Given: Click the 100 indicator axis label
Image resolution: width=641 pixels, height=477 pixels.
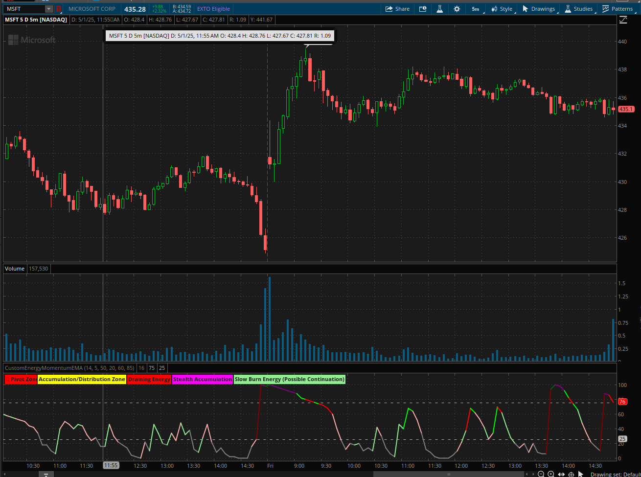Looking at the screenshot, I should [622, 385].
